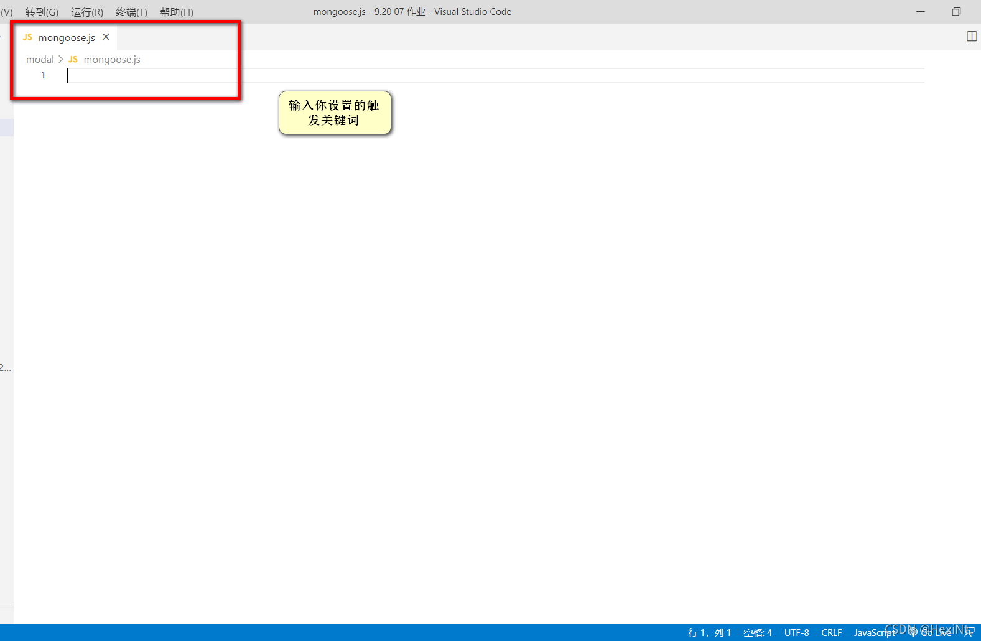This screenshot has width=981, height=641.
Task: Click line 1 in the editor
Action: click(x=495, y=75)
